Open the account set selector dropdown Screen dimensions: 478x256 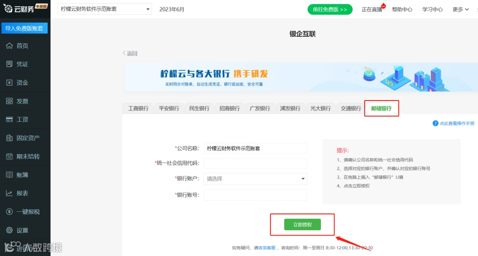click(x=104, y=9)
